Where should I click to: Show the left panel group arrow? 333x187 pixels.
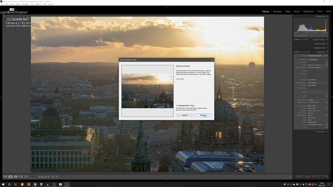1,97
